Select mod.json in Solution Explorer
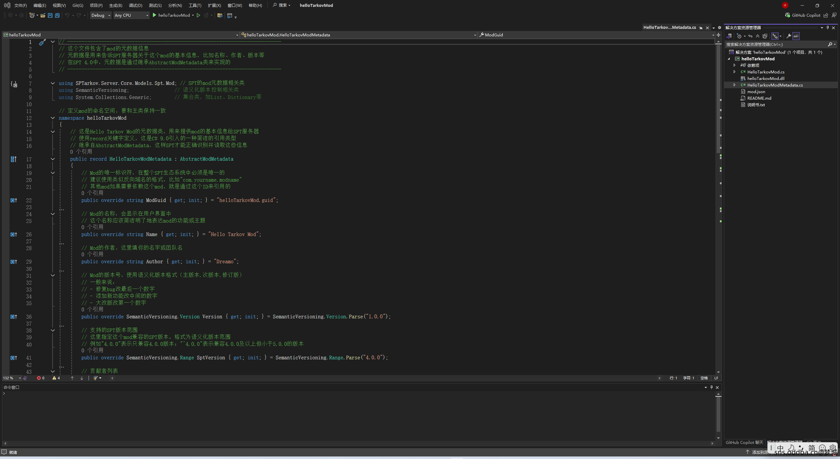The width and height of the screenshot is (840, 459). (x=756, y=92)
